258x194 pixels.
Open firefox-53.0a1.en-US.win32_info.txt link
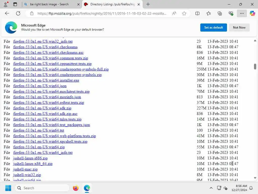pyautogui.click(x=43, y=41)
